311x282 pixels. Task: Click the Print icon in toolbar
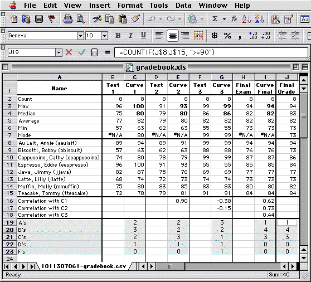pyautogui.click(x=68, y=19)
